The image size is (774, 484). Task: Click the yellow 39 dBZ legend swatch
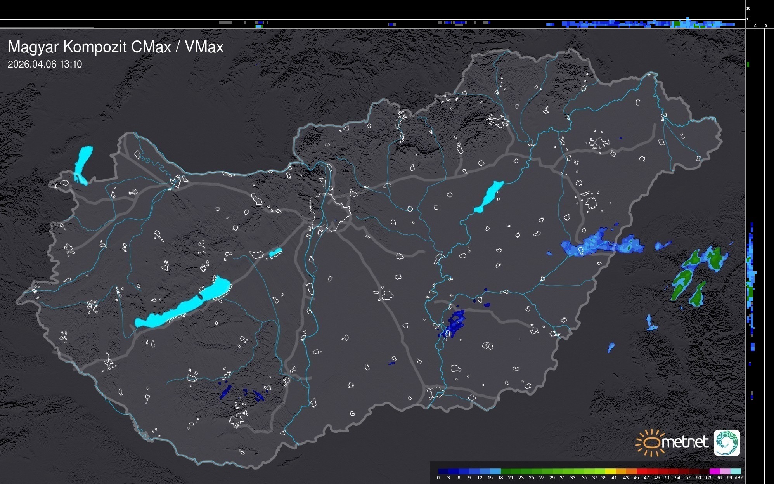tap(610, 471)
